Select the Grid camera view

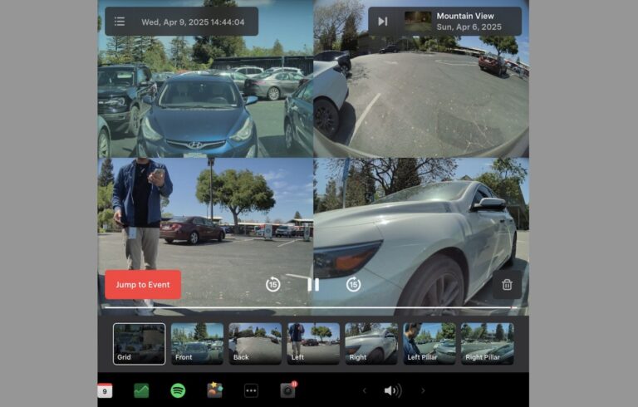(x=139, y=343)
